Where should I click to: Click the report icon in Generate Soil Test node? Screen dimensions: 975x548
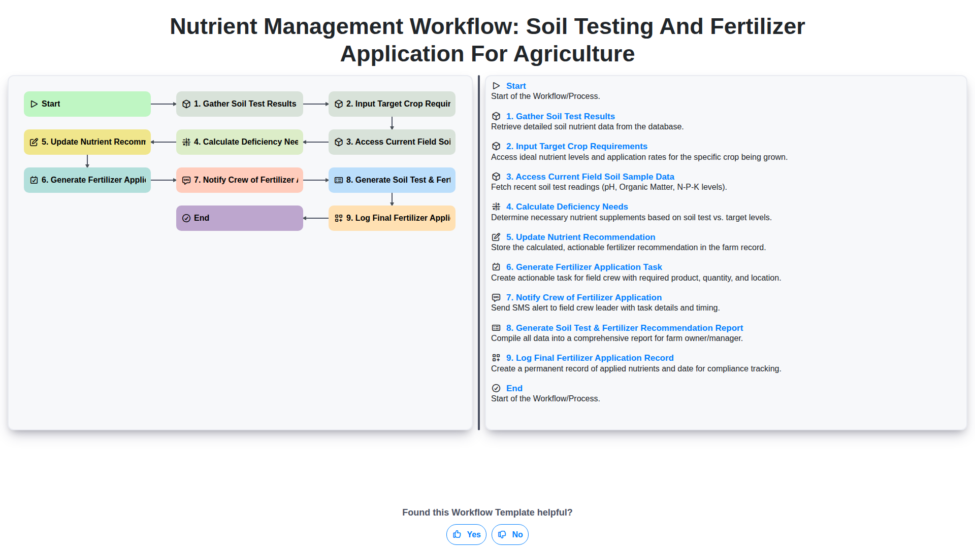(x=339, y=180)
